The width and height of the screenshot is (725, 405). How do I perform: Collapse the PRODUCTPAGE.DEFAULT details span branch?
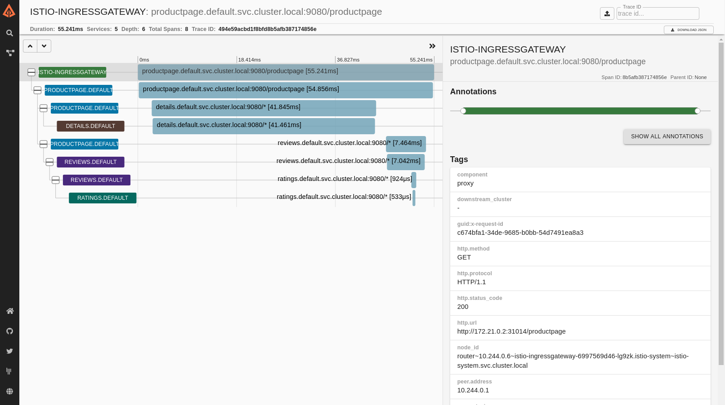coord(43,108)
